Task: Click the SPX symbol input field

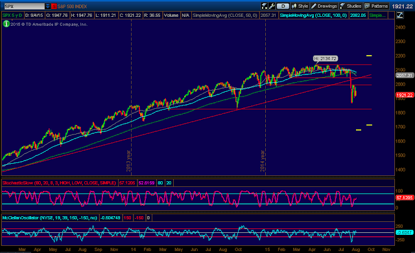Action: (25, 6)
